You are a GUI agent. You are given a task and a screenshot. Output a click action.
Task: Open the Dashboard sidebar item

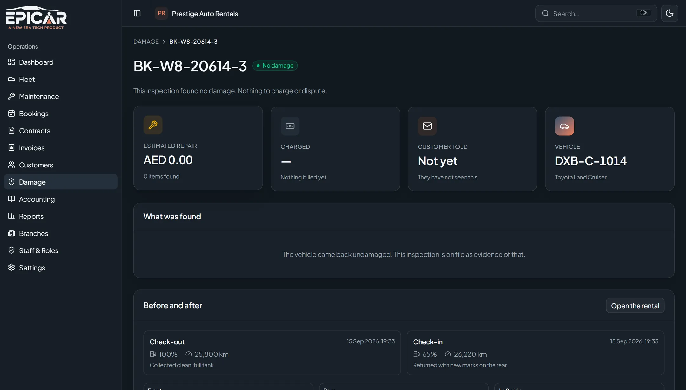click(61, 62)
